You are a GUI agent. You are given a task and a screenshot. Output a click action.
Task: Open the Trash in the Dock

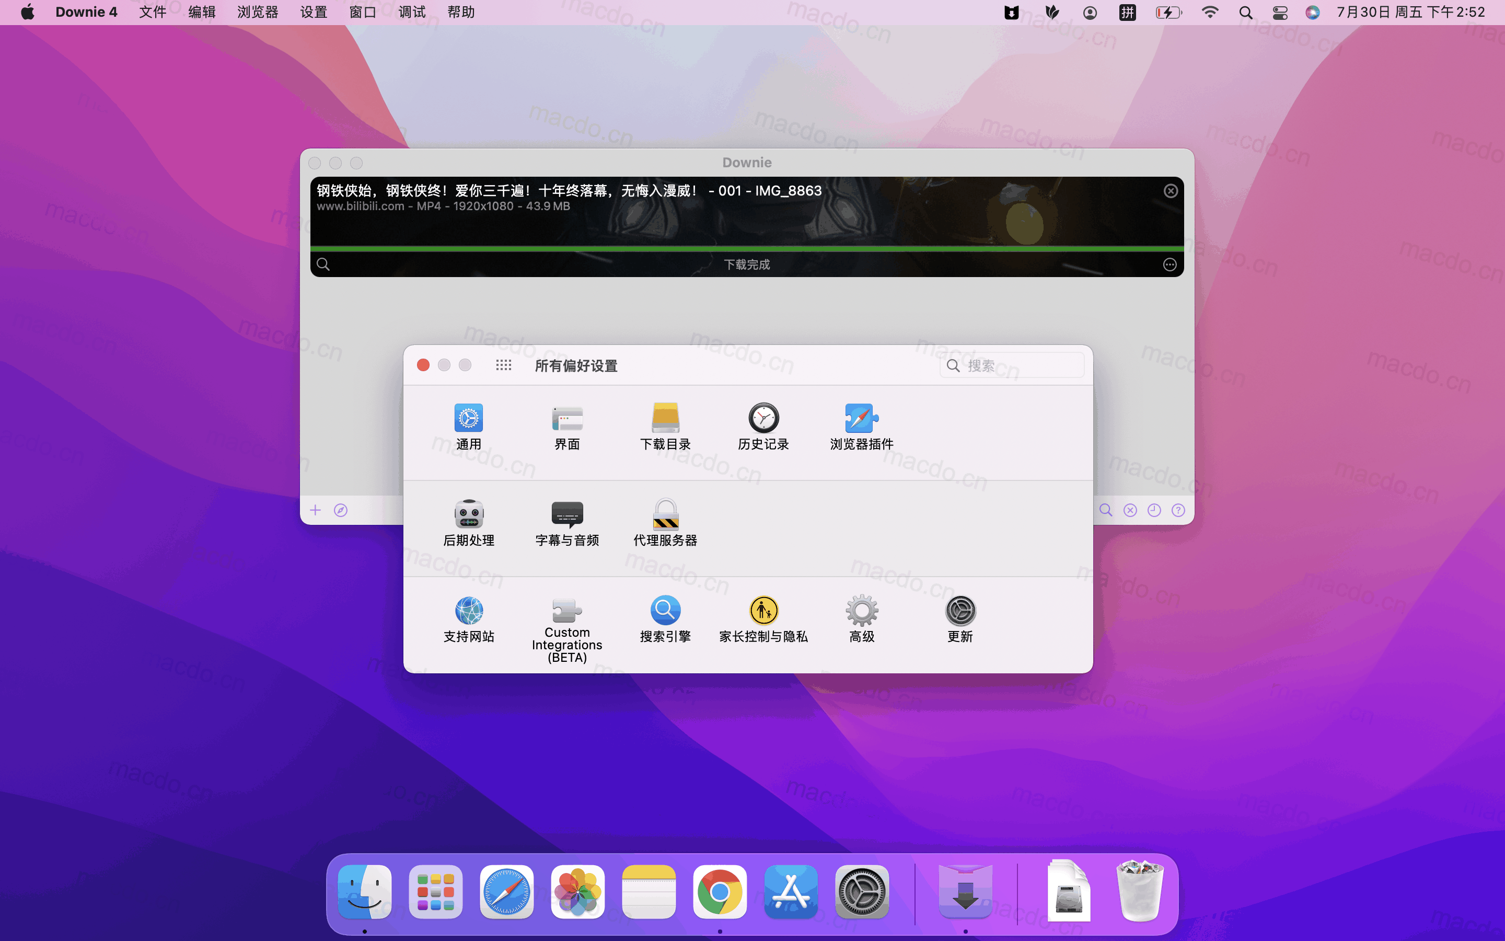point(1139,891)
